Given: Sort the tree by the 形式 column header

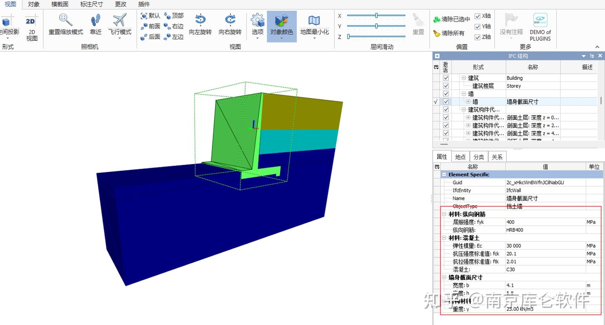Looking at the screenshot, I should (x=478, y=67).
